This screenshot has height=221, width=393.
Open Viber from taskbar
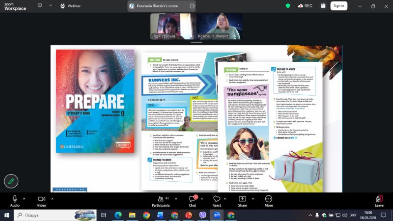pyautogui.click(x=202, y=215)
